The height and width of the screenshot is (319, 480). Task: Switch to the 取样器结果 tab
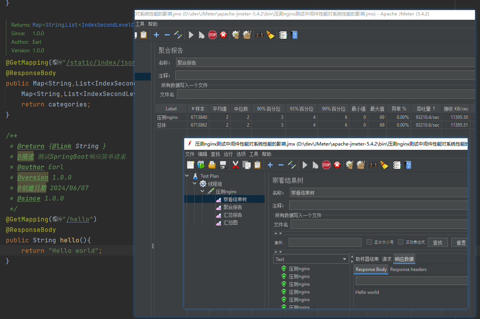[x=367, y=259]
